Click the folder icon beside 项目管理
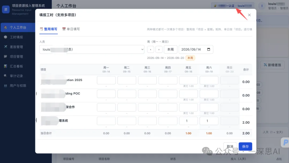The width and height of the screenshot is (289, 163). (x=6, y=56)
